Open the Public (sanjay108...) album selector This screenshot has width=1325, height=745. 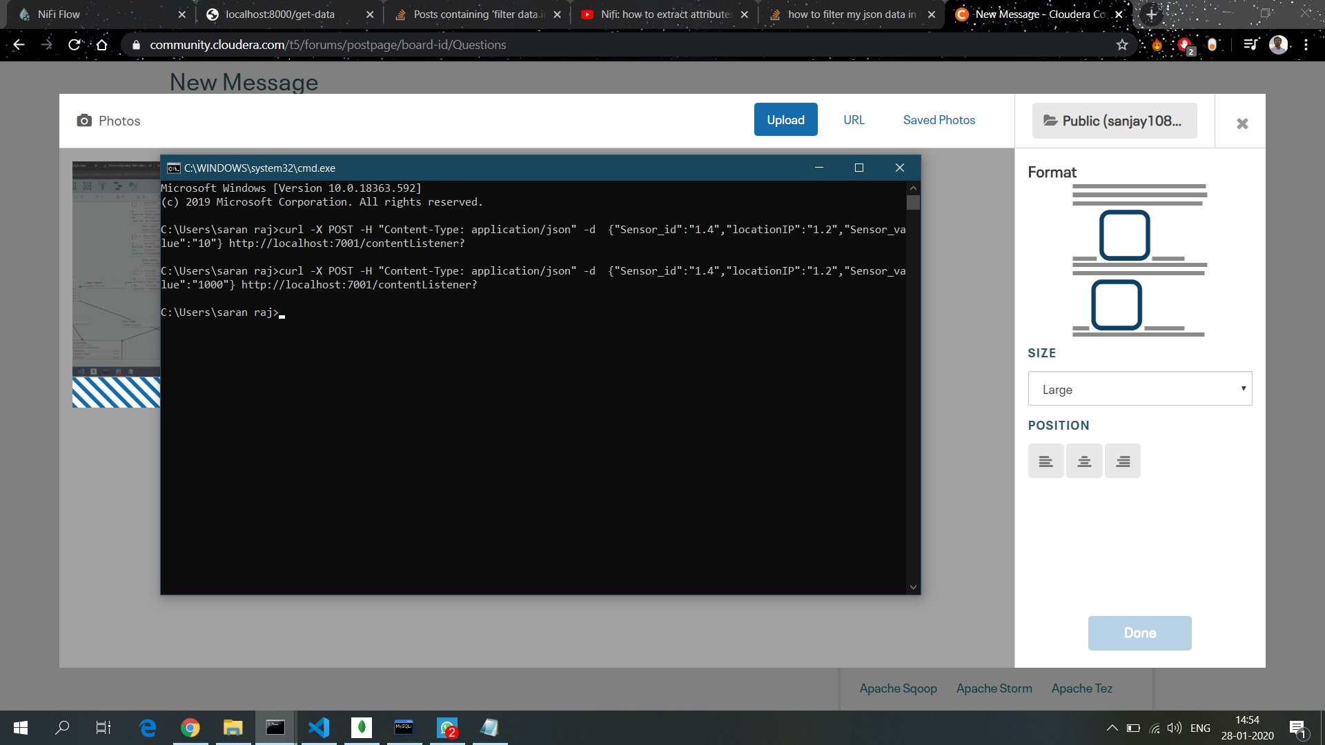[1115, 120]
